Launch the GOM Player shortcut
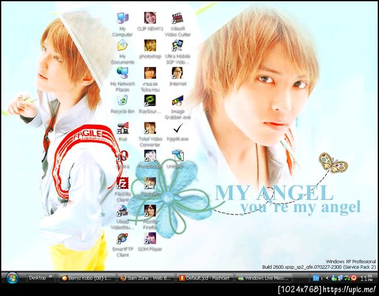379x296 pixels. tap(150, 239)
